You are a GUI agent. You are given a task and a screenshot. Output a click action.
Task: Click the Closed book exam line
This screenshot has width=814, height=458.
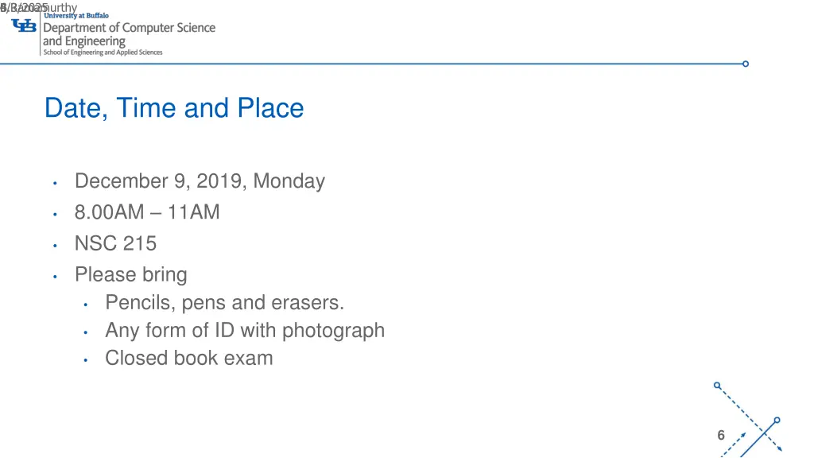pos(189,358)
